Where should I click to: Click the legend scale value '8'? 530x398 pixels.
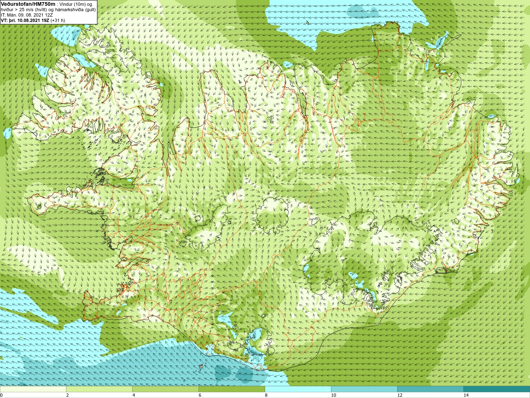(x=266, y=395)
